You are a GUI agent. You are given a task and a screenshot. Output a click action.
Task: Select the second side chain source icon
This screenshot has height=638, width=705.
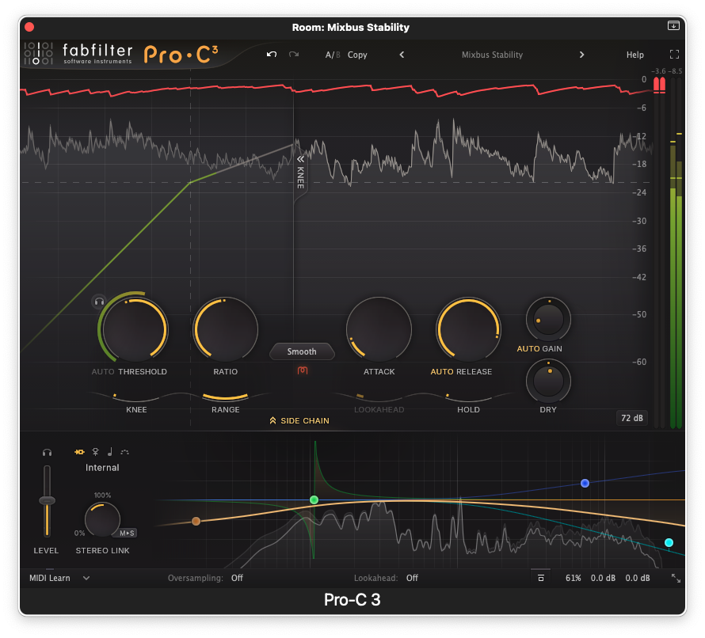[95, 452]
